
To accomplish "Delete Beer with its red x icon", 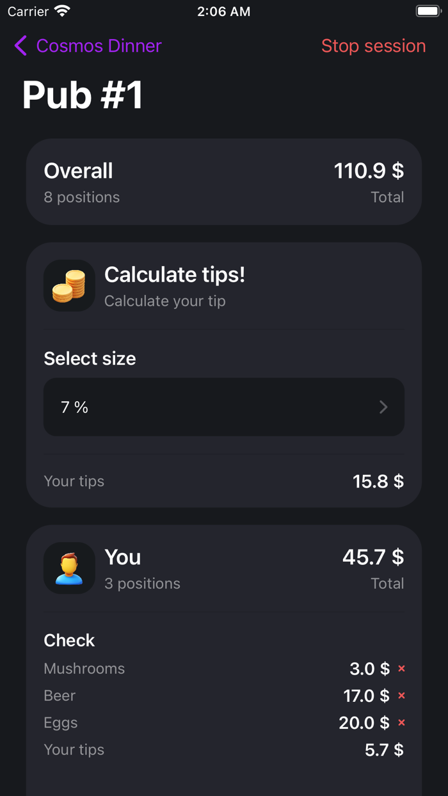I will (401, 696).
